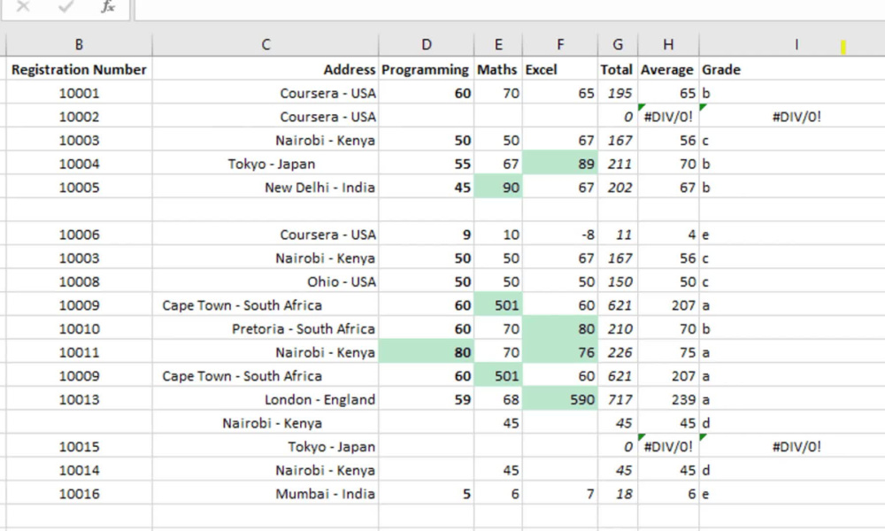This screenshot has width=885, height=531.
Task: Select registration number 10008 cell
Action: pos(79,281)
